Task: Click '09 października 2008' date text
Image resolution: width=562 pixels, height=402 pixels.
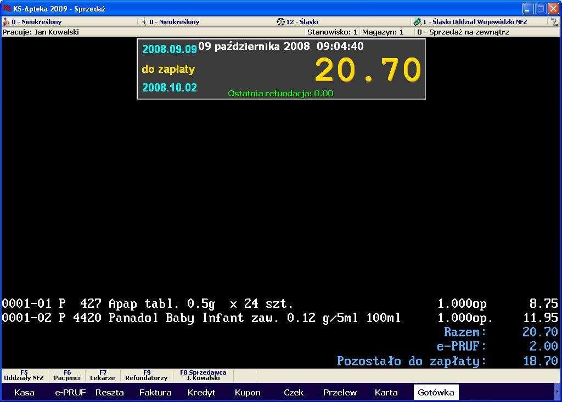Action: click(x=254, y=46)
